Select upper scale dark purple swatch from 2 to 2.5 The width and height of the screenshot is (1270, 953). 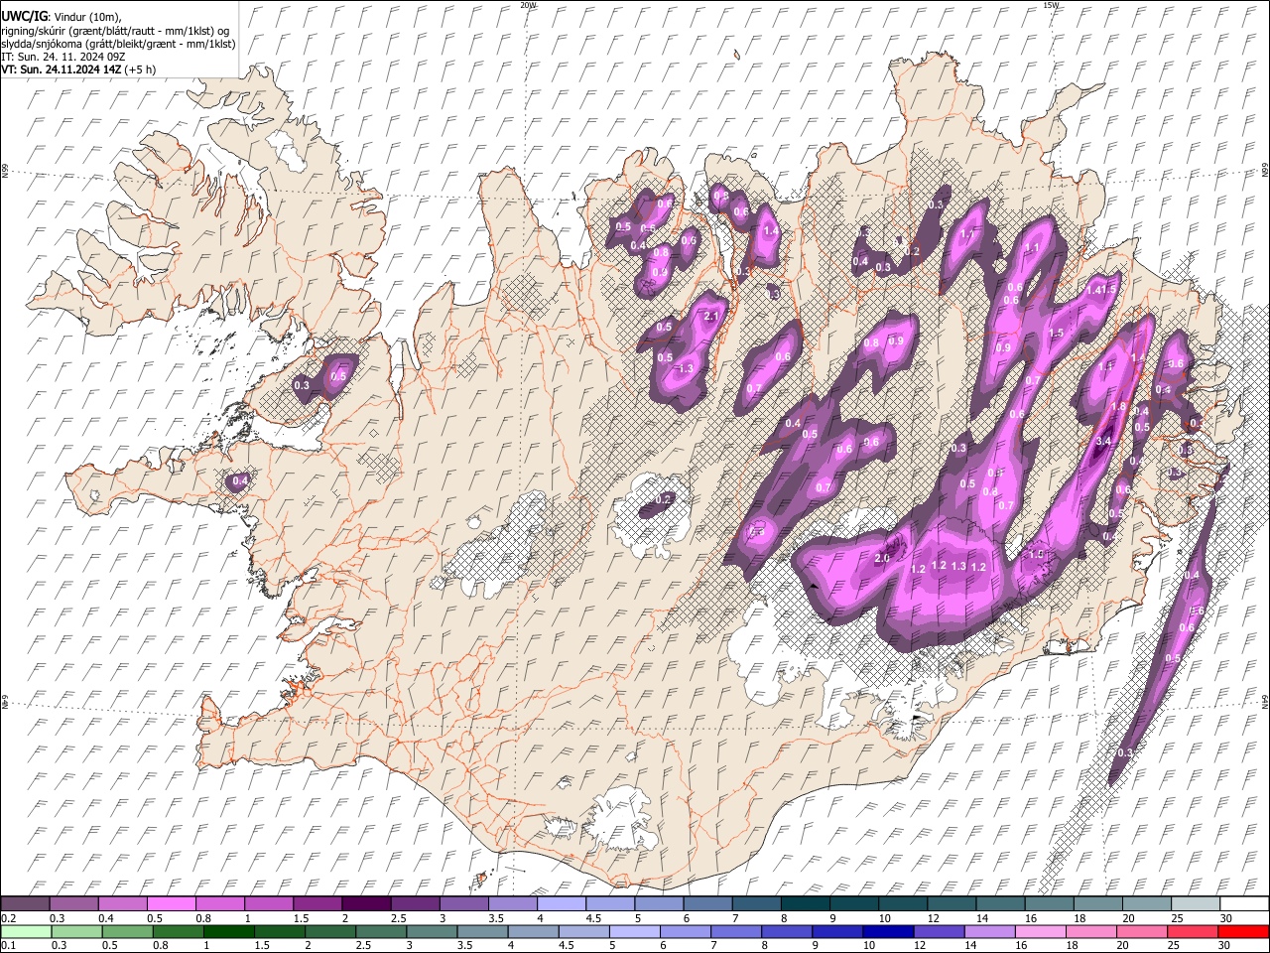pyautogui.click(x=366, y=904)
